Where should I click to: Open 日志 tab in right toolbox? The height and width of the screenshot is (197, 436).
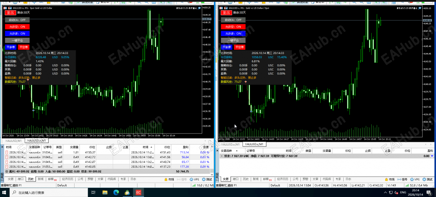348,179
